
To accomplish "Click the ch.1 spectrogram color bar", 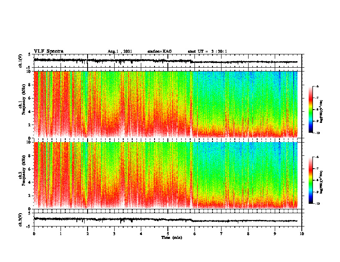I will tap(310, 110).
